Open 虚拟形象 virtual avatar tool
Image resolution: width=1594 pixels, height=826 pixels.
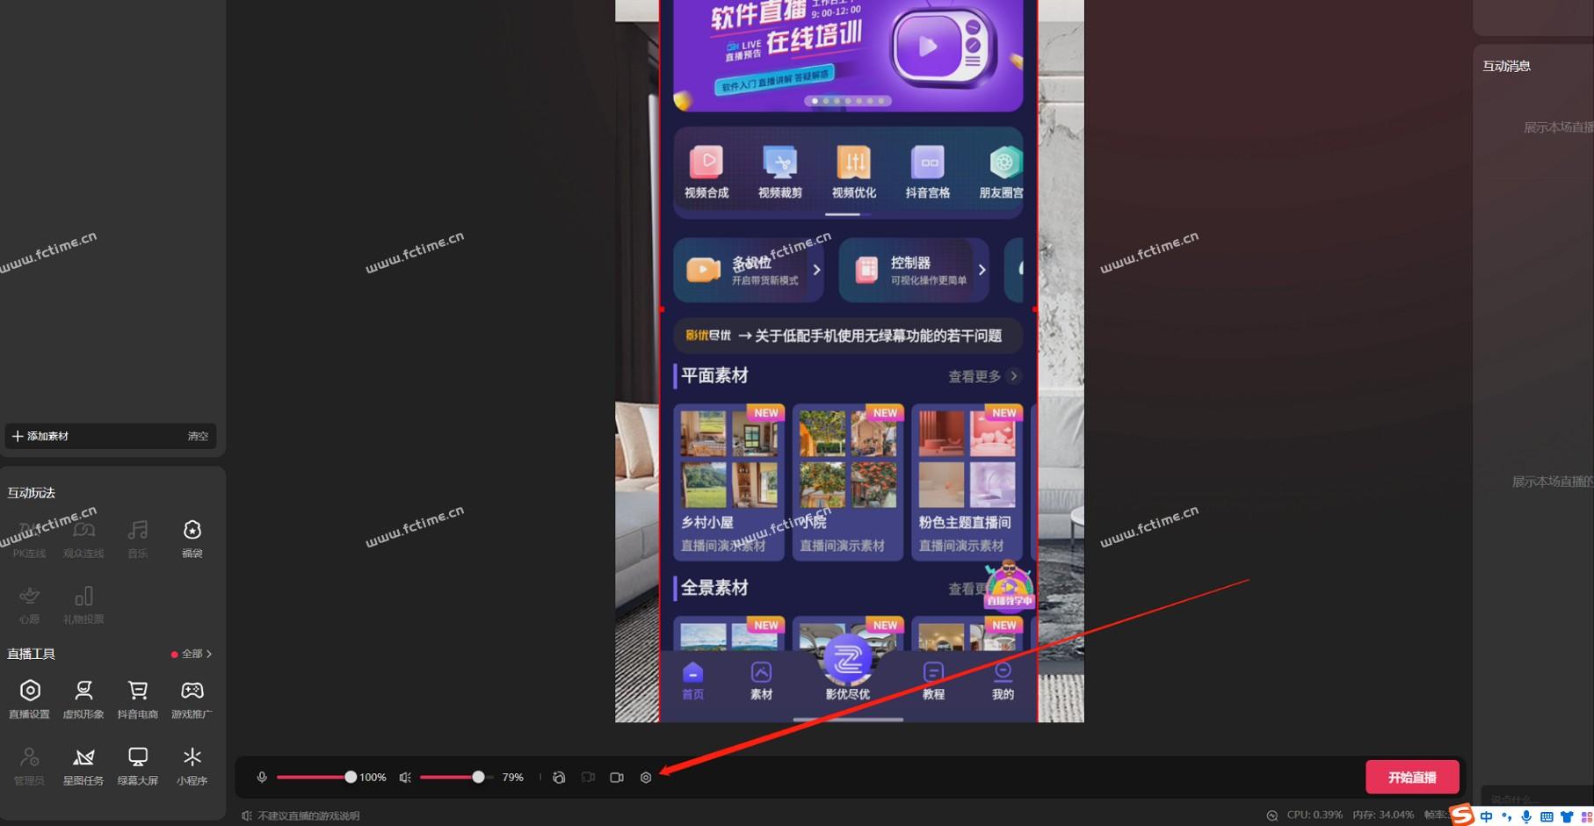click(x=83, y=699)
